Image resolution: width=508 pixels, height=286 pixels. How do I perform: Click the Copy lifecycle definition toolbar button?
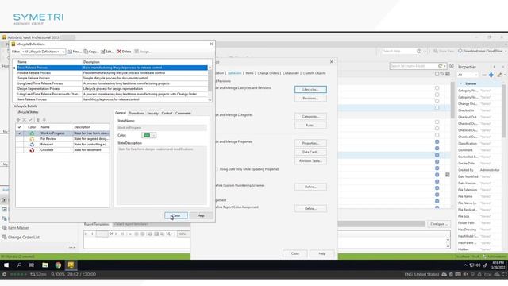click(x=90, y=52)
